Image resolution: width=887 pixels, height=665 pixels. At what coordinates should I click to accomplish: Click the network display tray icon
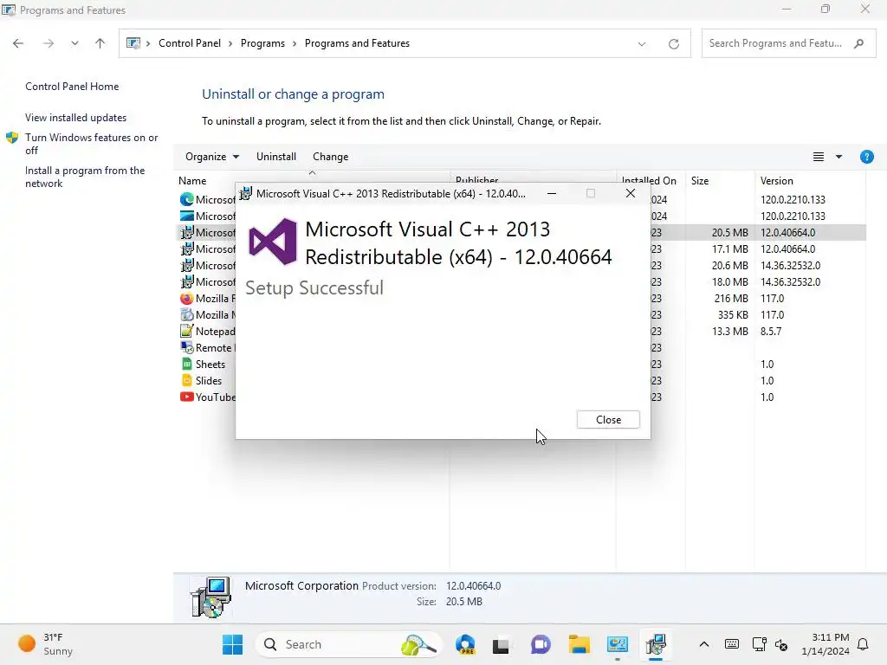(759, 644)
